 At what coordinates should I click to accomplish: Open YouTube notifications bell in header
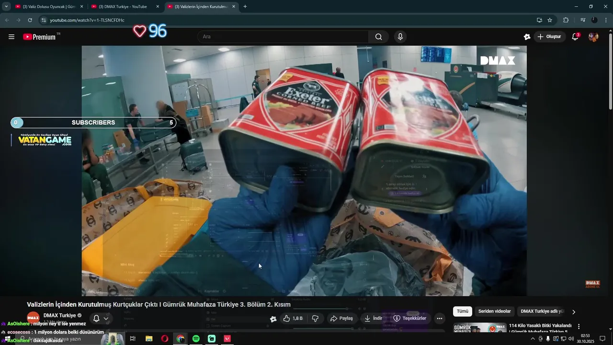tap(575, 37)
